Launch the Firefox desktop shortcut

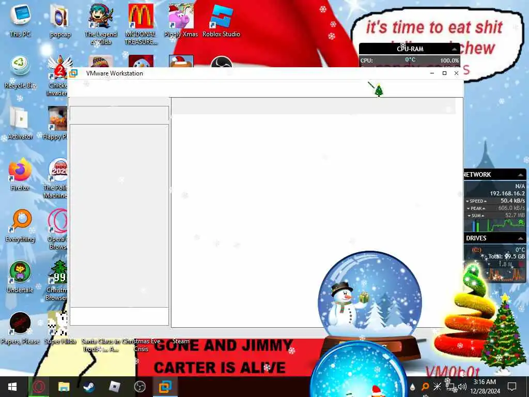[x=20, y=174]
